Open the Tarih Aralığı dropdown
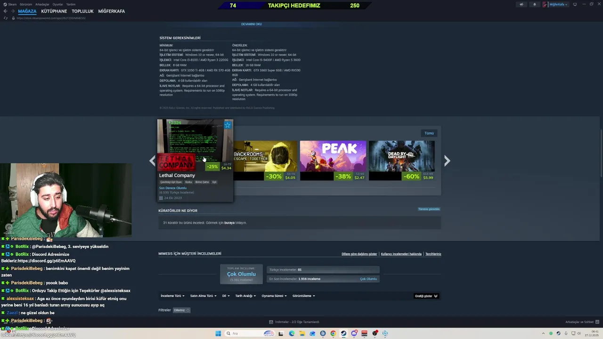 [x=245, y=296]
